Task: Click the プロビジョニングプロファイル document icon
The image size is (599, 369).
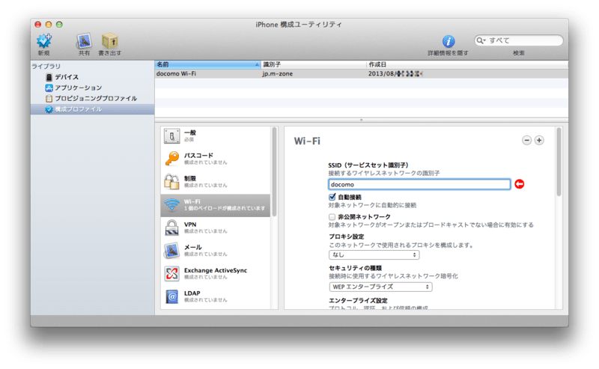Action: coord(49,99)
